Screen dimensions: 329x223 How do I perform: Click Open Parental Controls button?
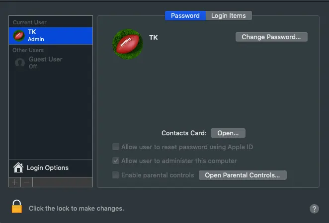pos(243,175)
